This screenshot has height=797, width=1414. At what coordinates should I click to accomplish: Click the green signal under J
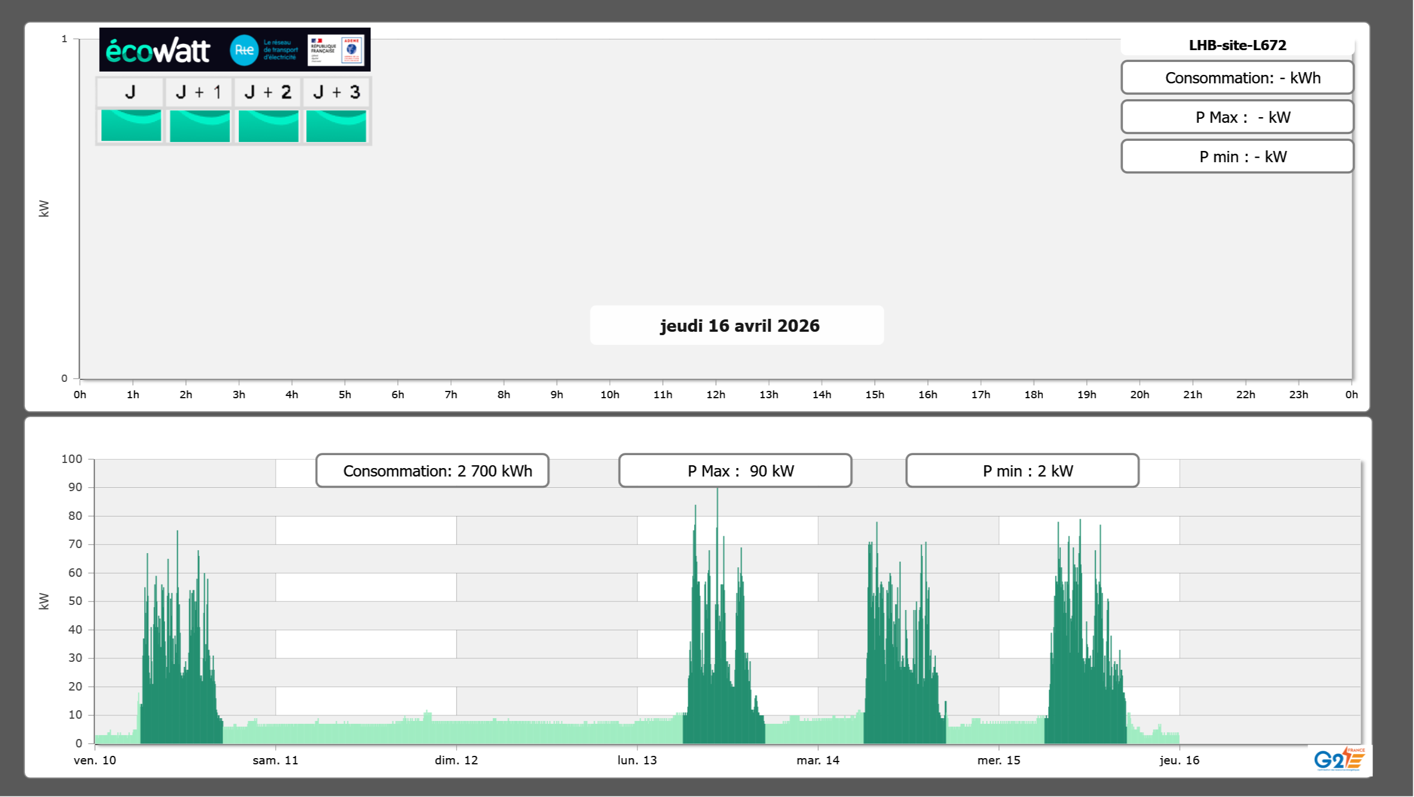point(131,126)
